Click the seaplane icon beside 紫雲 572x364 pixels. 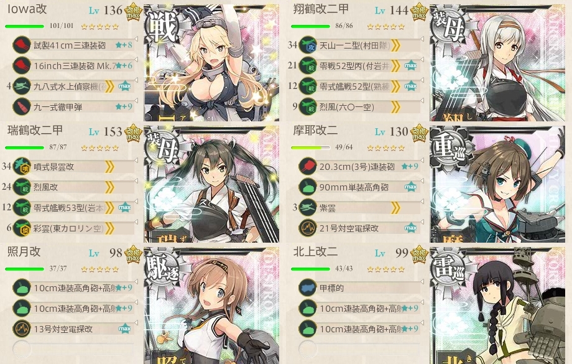point(308,208)
